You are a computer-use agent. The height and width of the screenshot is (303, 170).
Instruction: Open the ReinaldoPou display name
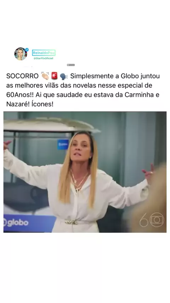[44, 53]
